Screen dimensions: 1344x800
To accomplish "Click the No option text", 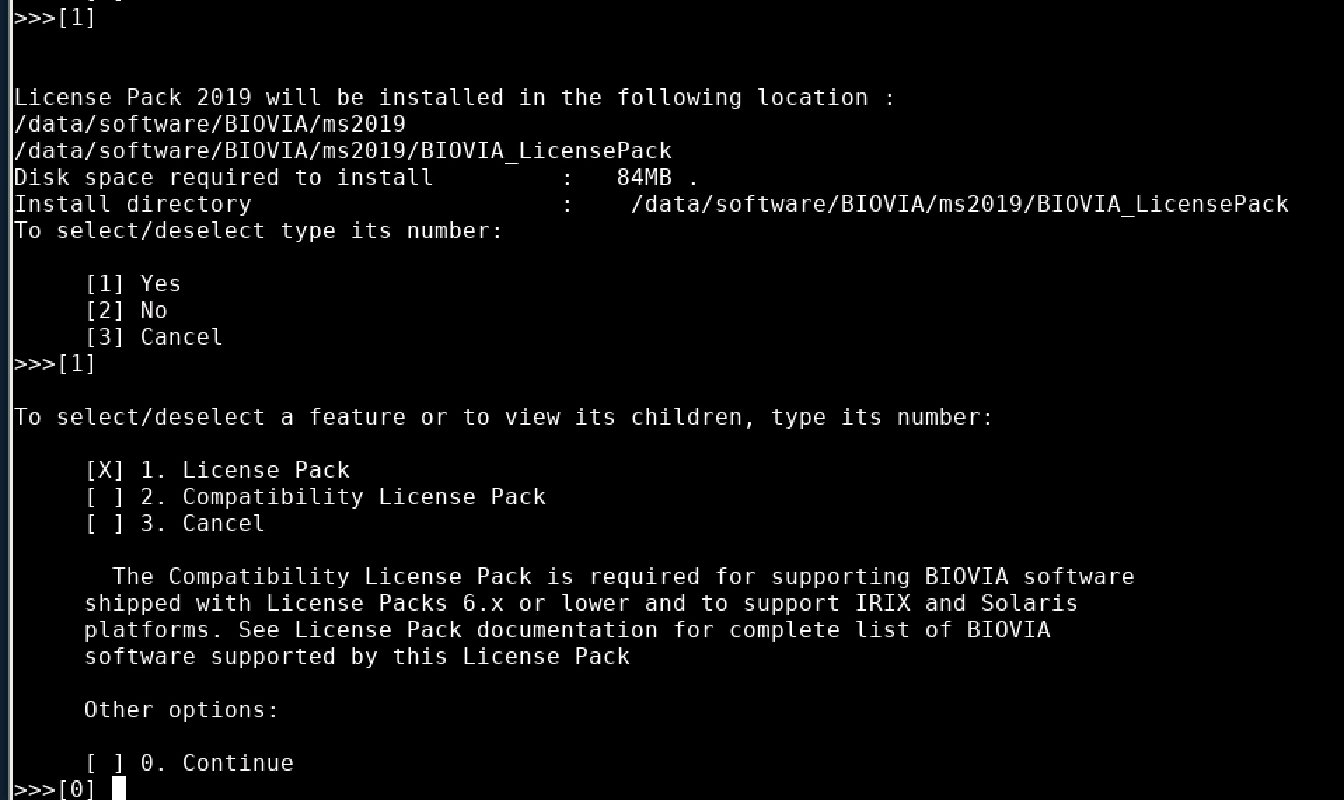I will [153, 310].
